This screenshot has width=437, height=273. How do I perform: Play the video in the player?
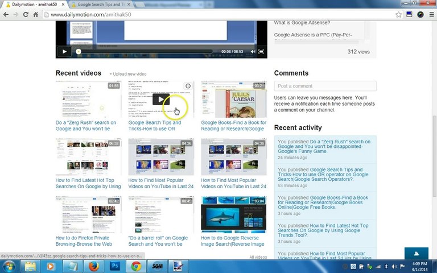(64, 52)
